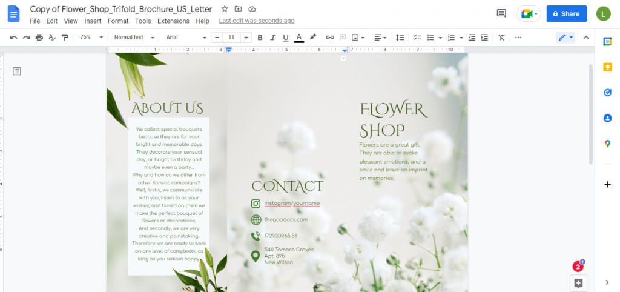This screenshot has height=292, width=620.
Task: Open 'Last edit was seconds ago' link
Action: click(257, 21)
